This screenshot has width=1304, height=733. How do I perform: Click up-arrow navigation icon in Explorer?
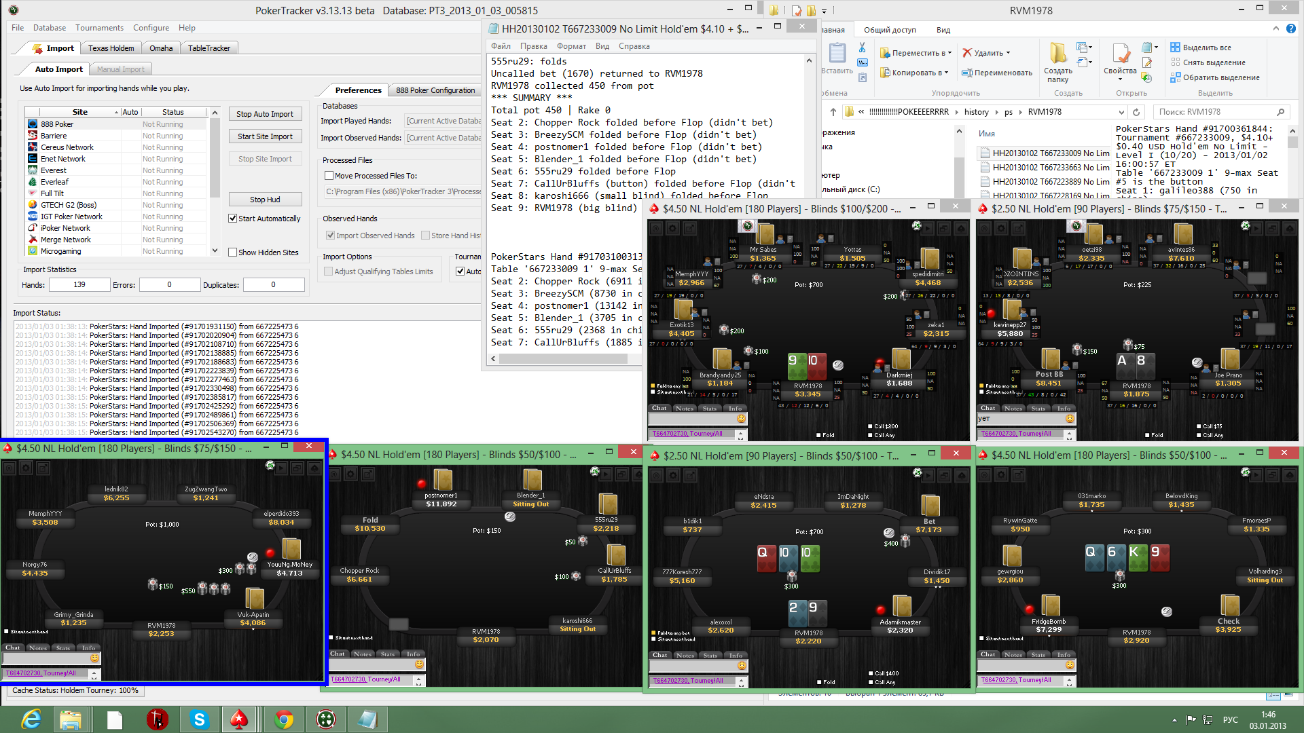833,112
